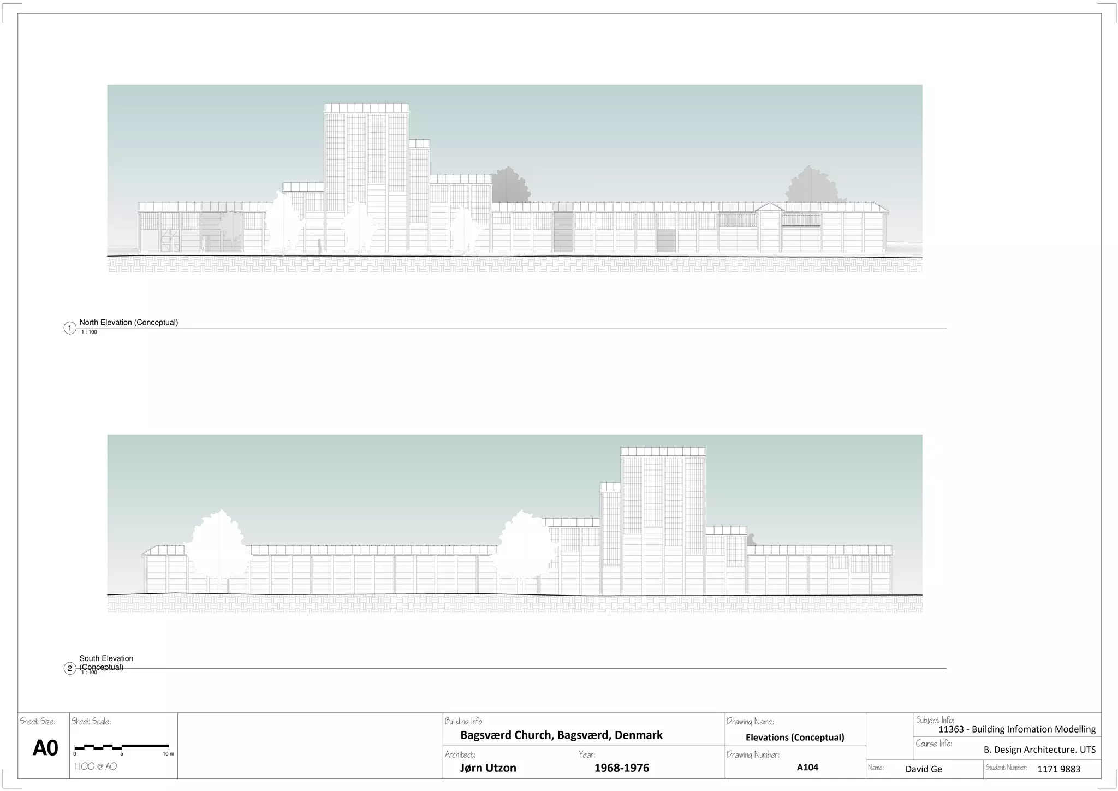Click the North Elevation (Conceptual) title

coord(129,323)
